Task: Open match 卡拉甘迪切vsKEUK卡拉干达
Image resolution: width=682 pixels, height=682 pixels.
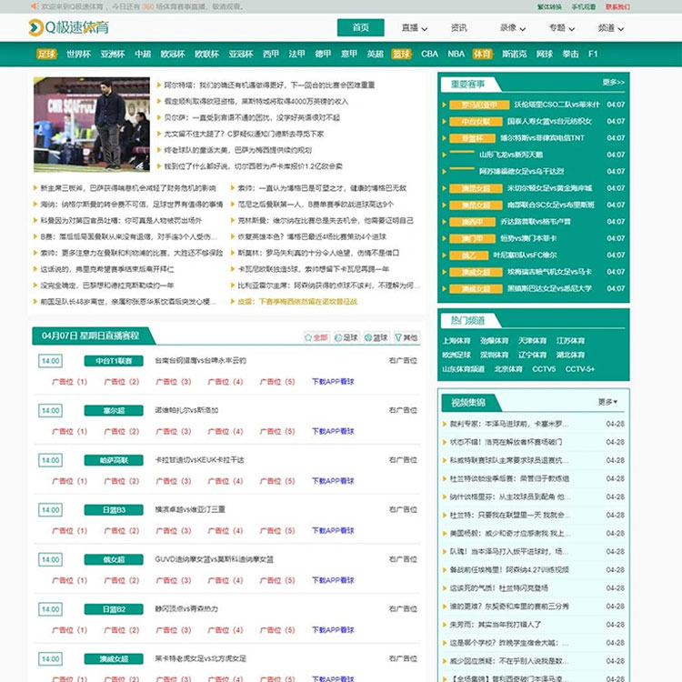Action: (x=200, y=460)
